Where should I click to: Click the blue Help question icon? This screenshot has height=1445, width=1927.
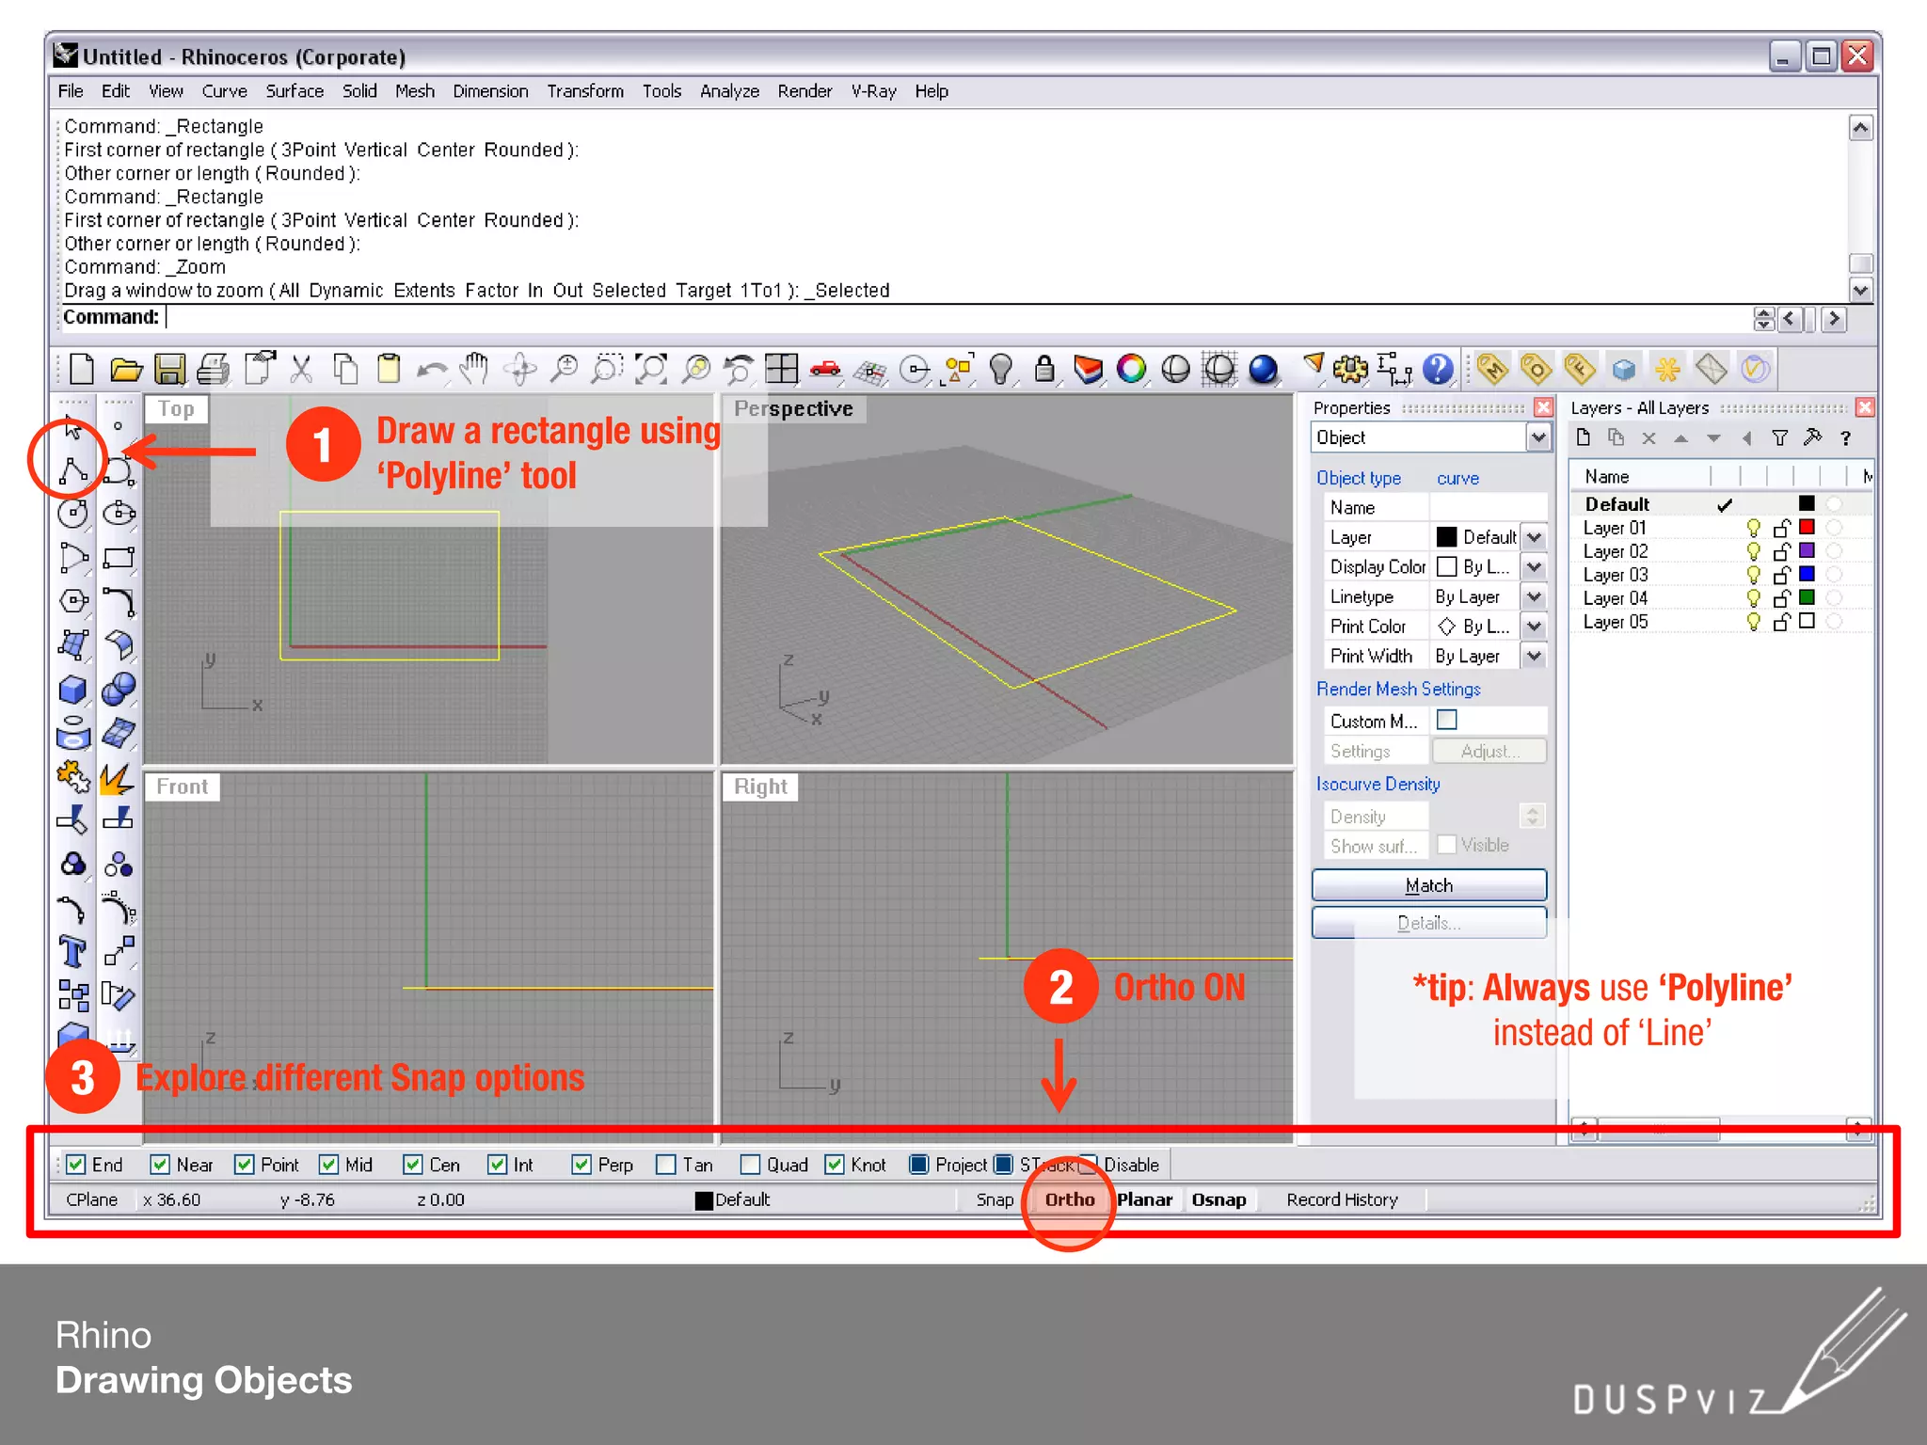coord(1438,369)
